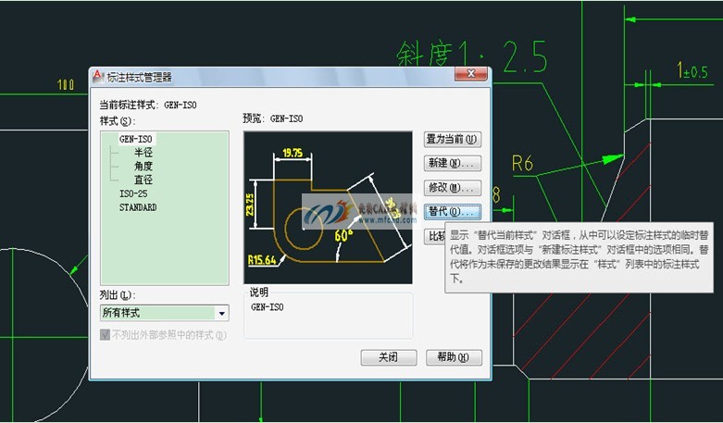
Task: Select GEN-ISO style in the list
Action: tap(135, 139)
